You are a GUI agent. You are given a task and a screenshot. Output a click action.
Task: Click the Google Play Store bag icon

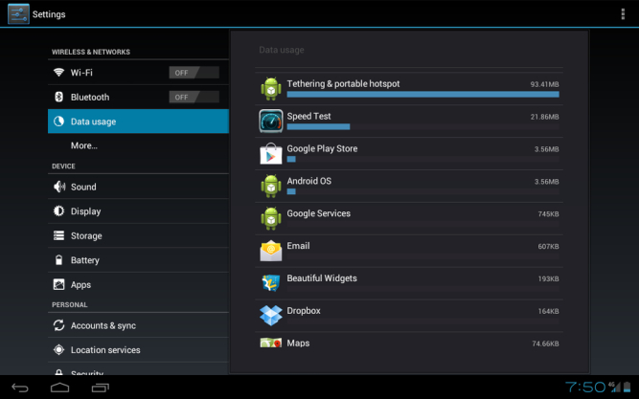coord(271,153)
